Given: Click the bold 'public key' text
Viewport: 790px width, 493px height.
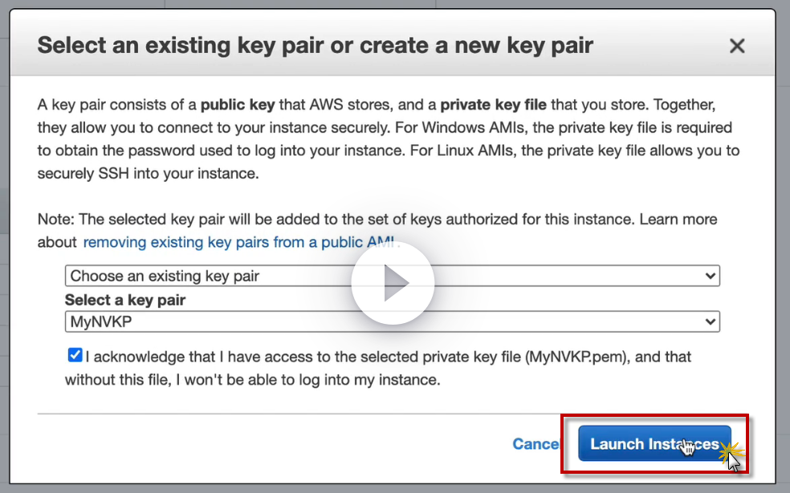Looking at the screenshot, I should [x=238, y=105].
